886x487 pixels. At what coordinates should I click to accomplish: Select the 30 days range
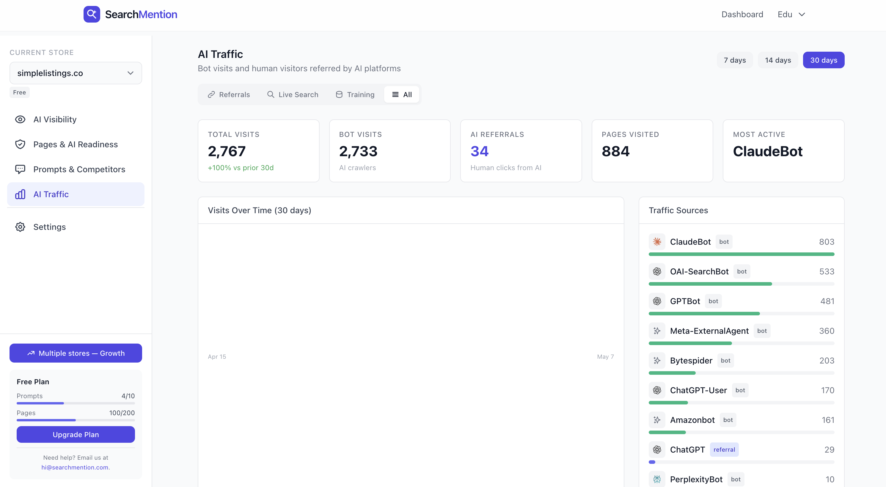tap(824, 60)
